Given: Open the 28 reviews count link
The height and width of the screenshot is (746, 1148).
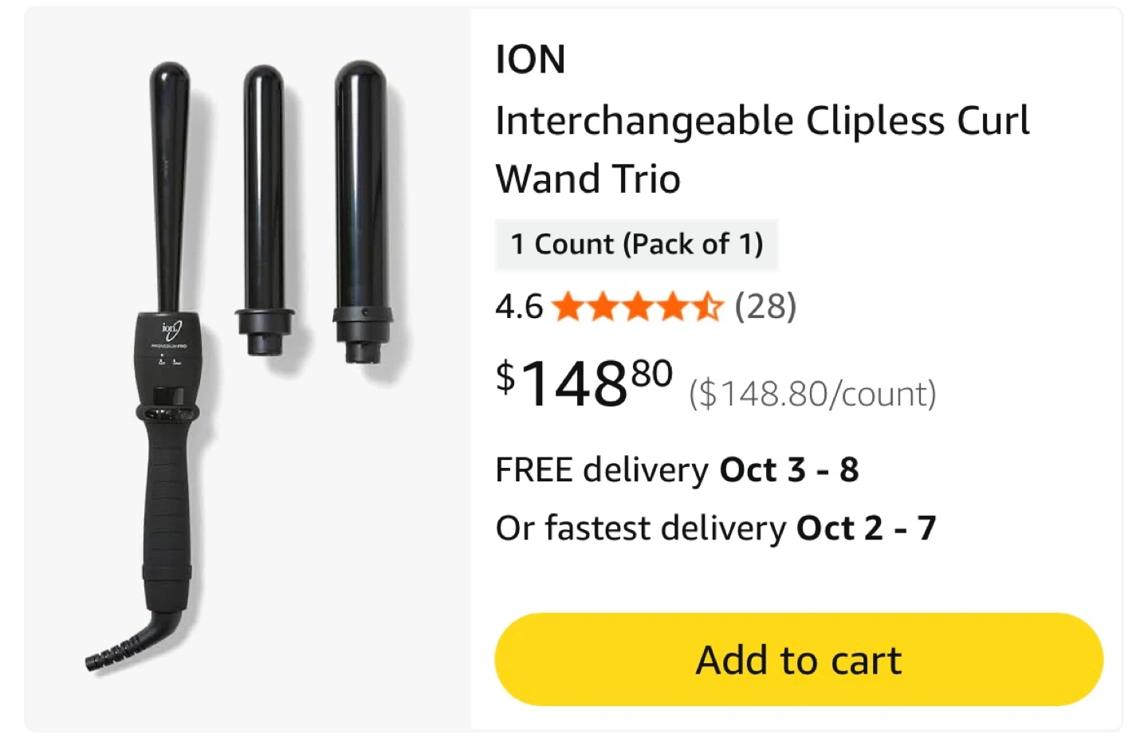Looking at the screenshot, I should [765, 306].
